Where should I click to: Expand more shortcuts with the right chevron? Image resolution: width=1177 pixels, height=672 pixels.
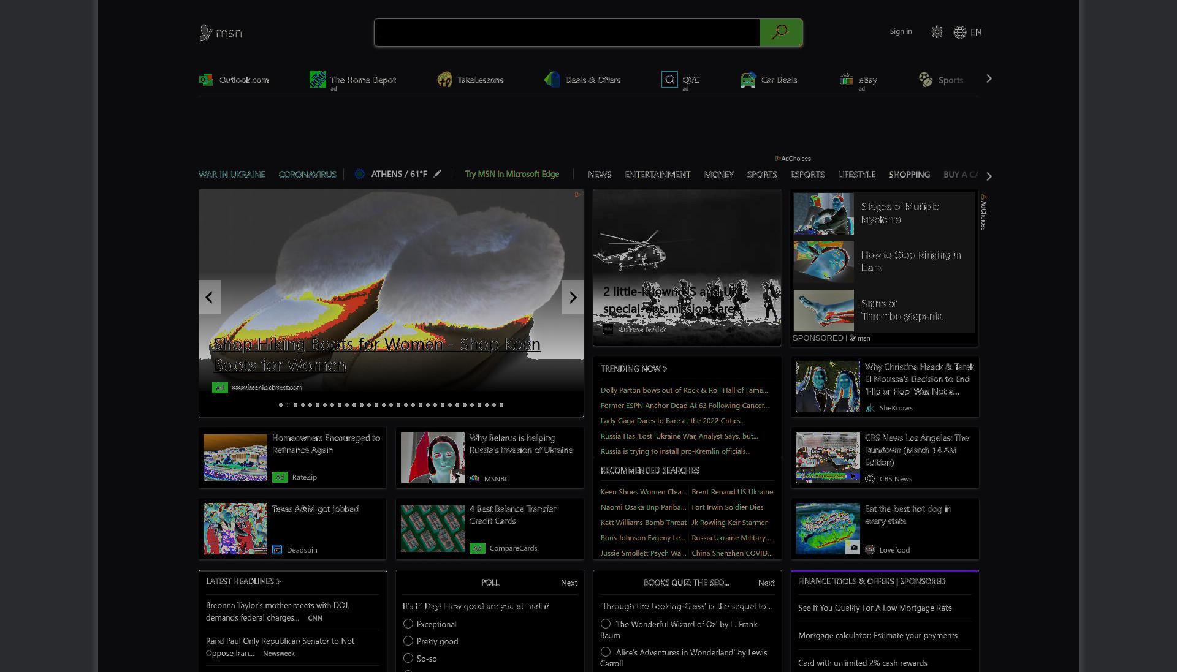tap(989, 78)
